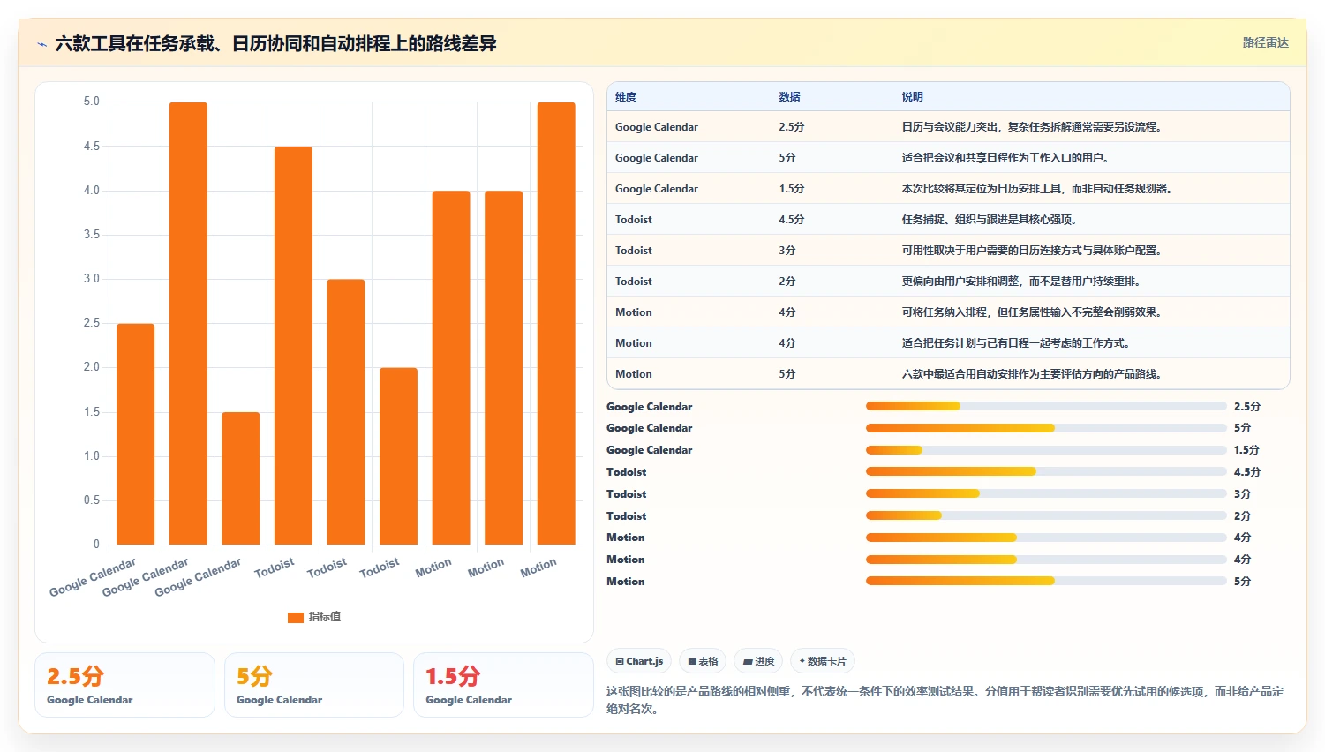Click the 表格 chip below the progress list

pos(703,661)
